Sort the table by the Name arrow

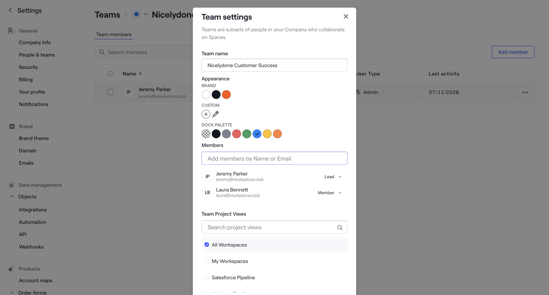[140, 74]
